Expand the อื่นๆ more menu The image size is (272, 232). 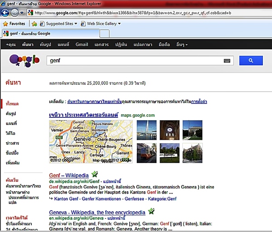[182, 44]
